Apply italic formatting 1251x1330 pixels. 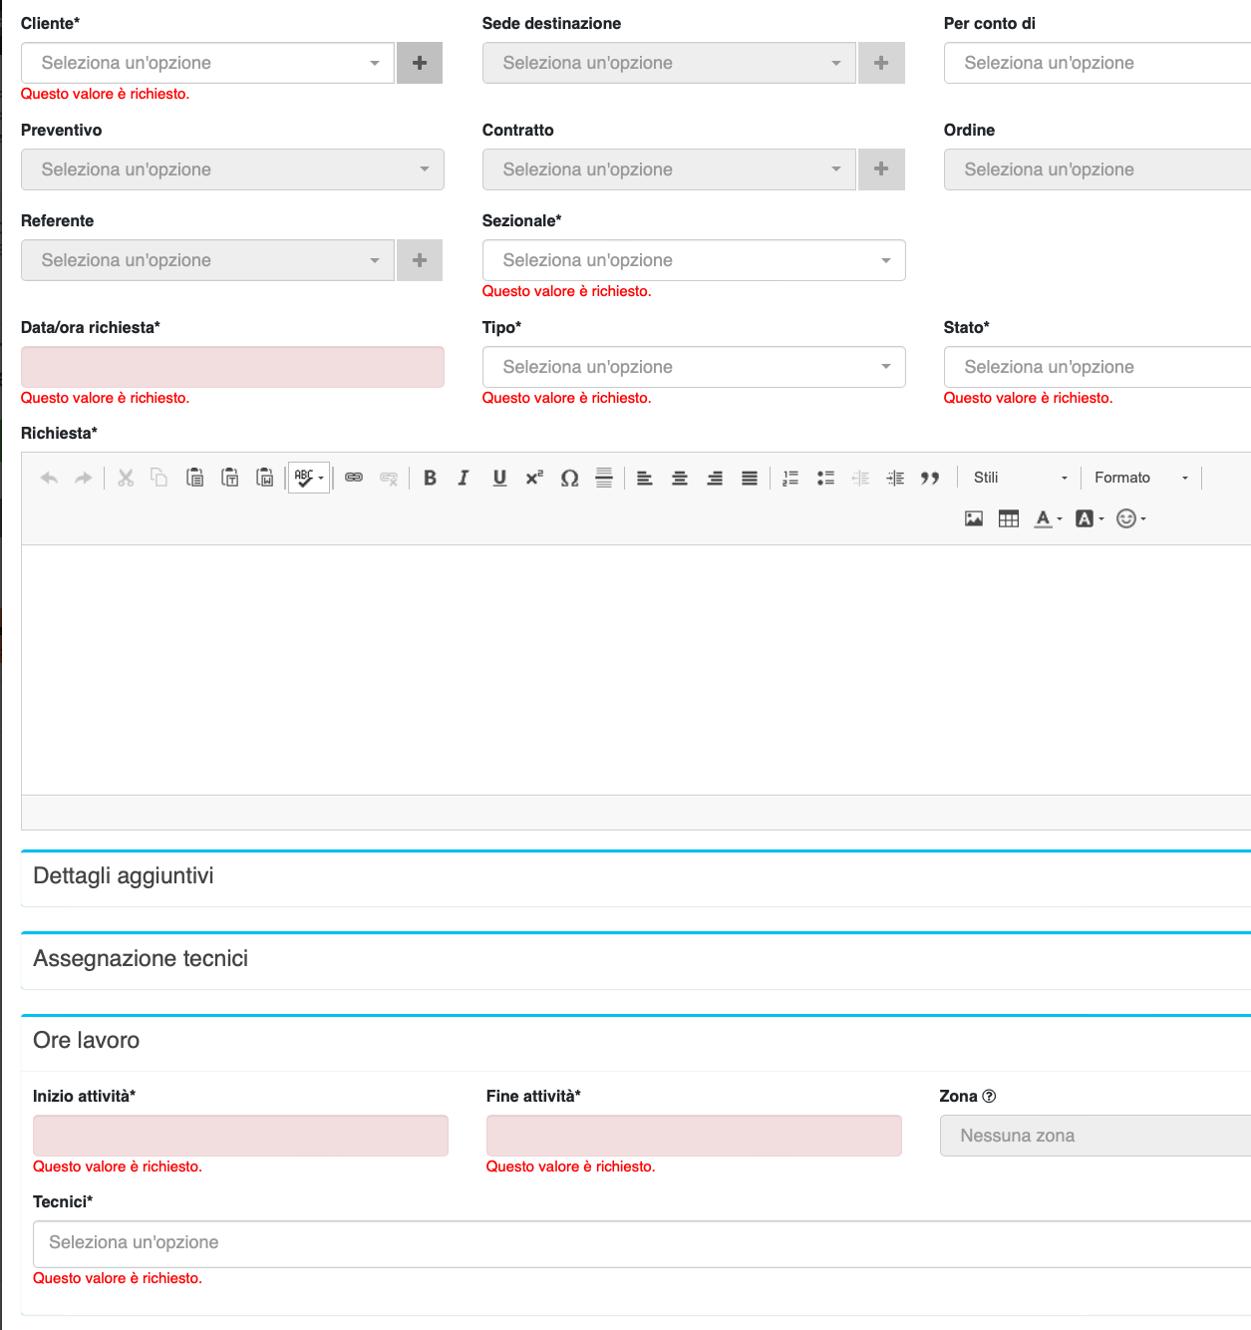[464, 478]
